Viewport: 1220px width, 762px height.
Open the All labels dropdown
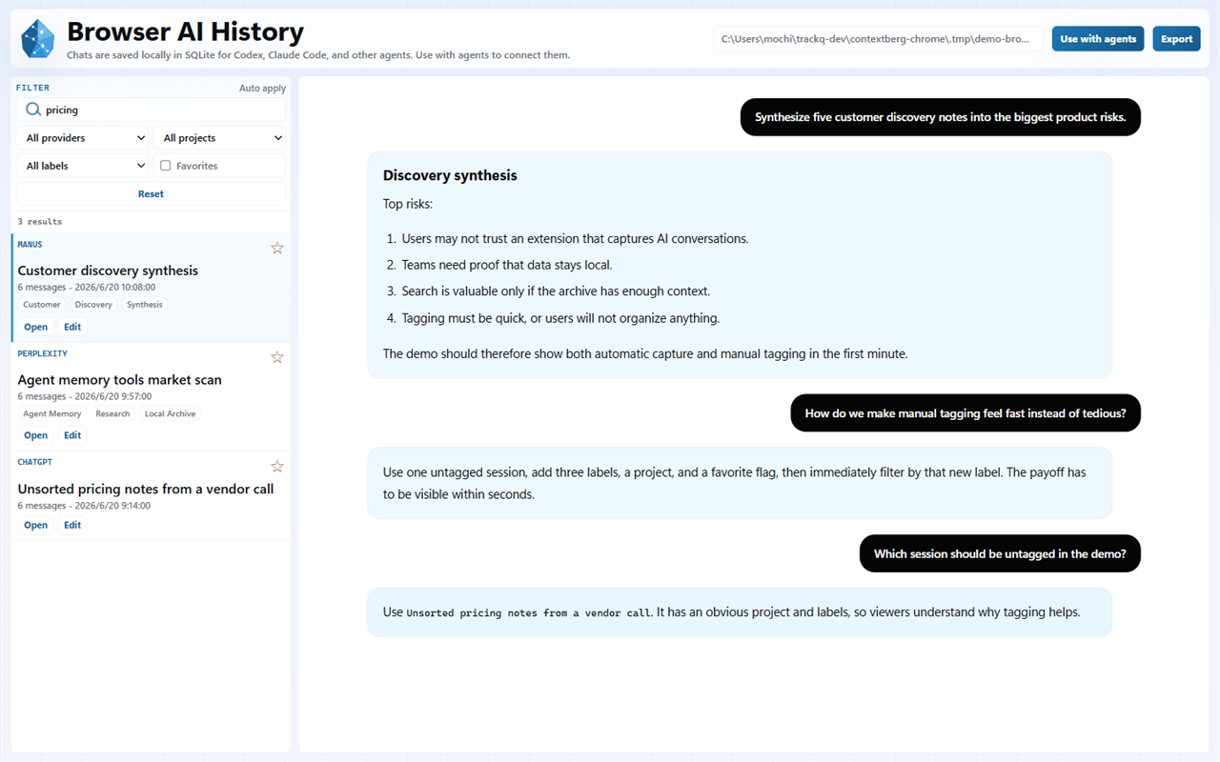(83, 166)
